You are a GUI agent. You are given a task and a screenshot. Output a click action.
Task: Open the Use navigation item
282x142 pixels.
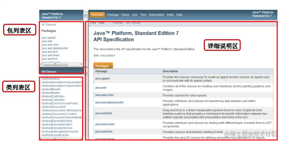click(x=134, y=15)
